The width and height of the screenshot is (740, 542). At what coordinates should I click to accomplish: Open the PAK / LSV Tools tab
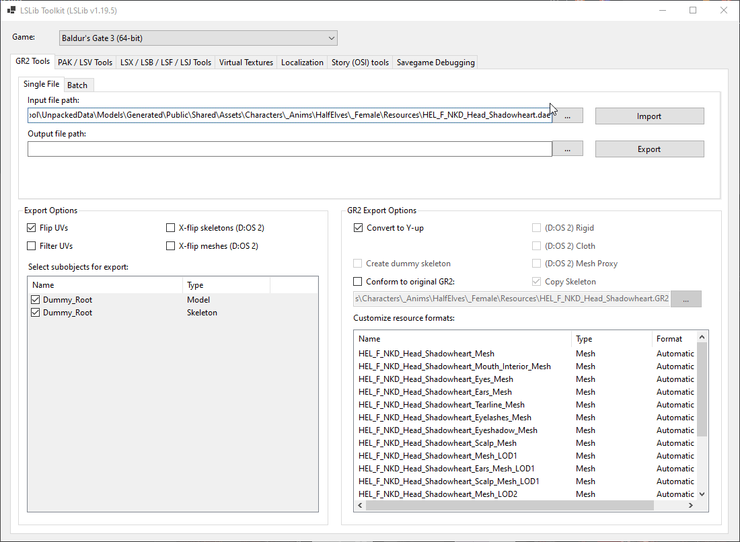click(85, 63)
